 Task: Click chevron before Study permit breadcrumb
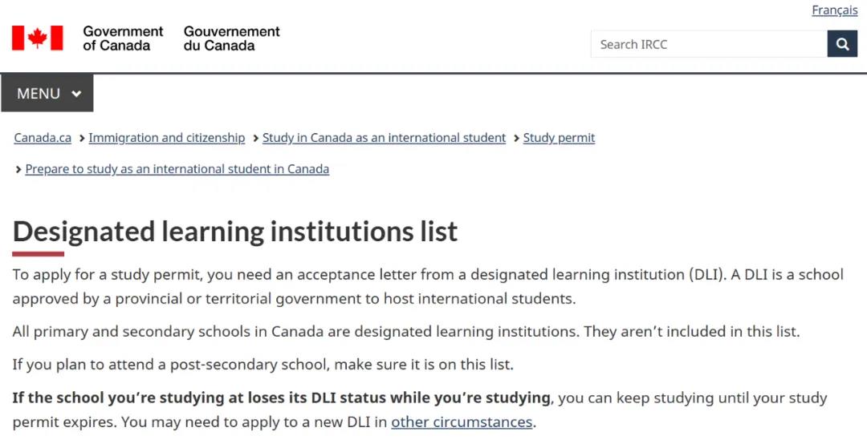[x=516, y=138]
